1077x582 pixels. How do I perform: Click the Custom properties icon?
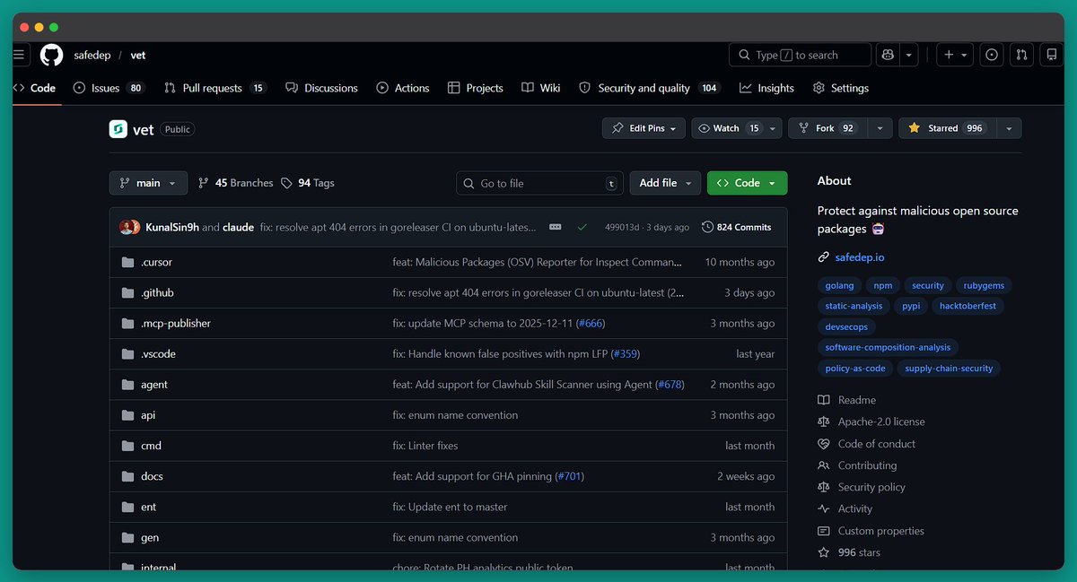[x=824, y=531]
